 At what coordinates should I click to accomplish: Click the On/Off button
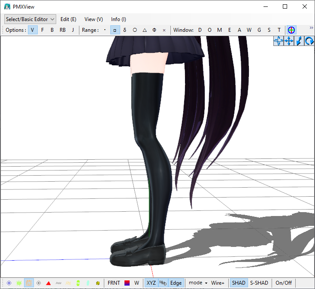click(x=284, y=283)
